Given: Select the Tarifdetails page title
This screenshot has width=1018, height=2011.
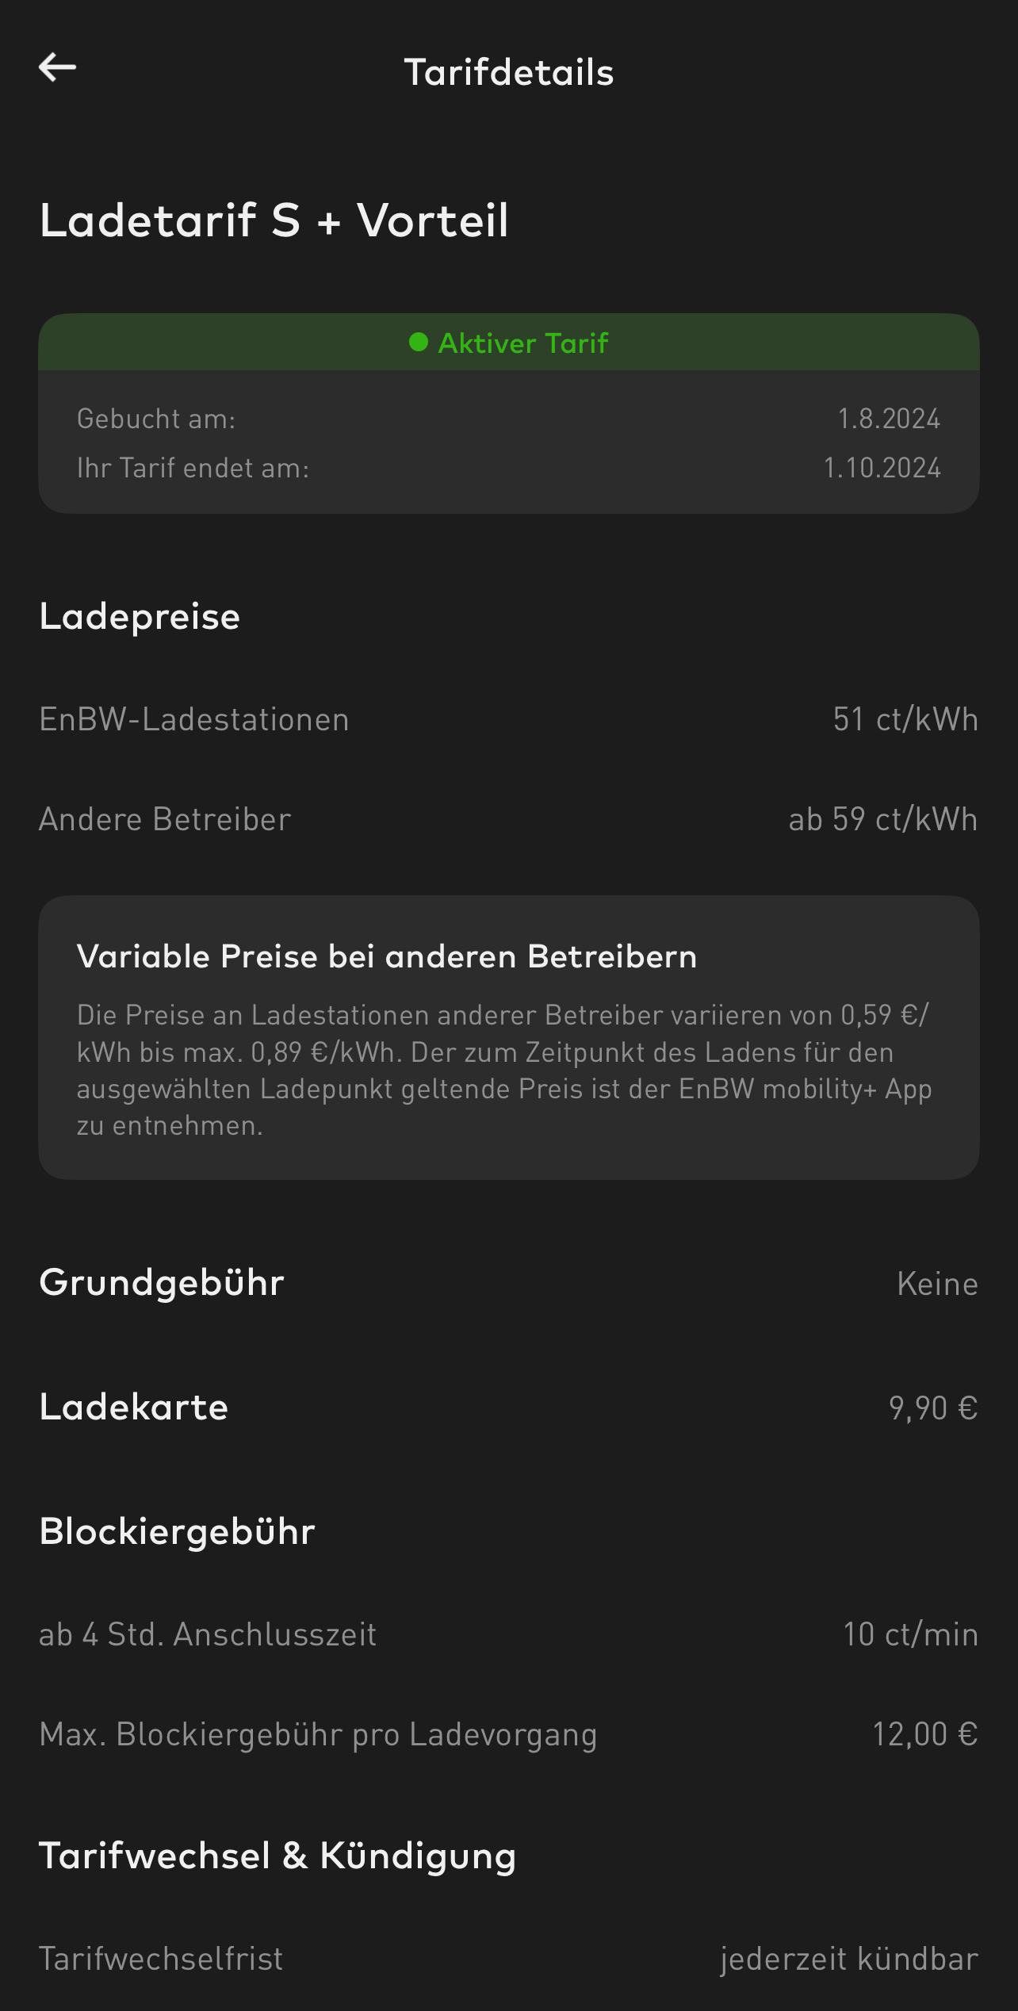Looking at the screenshot, I should coord(509,72).
